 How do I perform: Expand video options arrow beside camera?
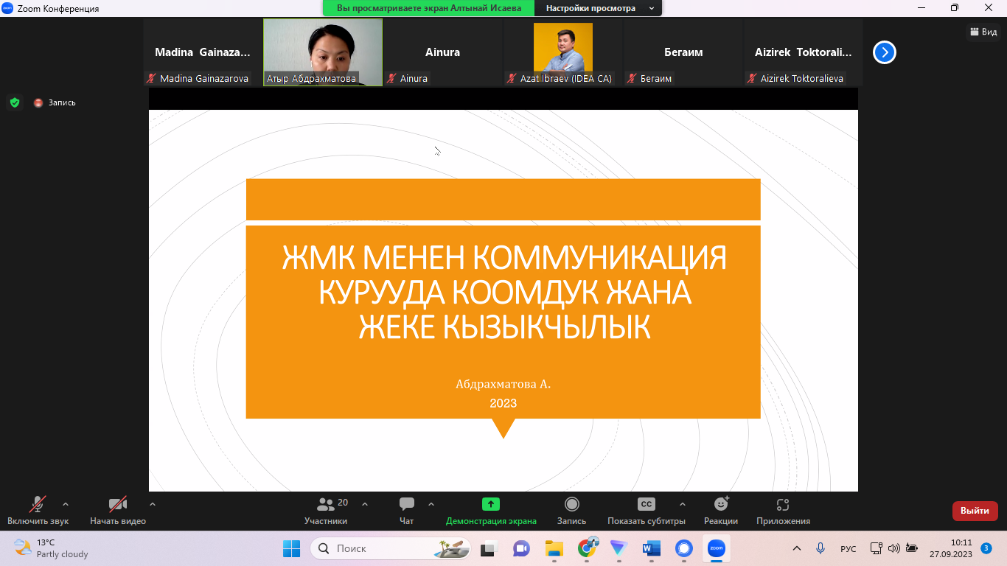(x=153, y=505)
